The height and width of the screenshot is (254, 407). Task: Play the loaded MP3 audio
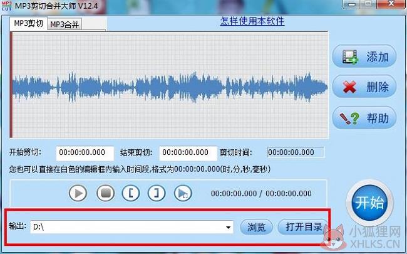78,193
